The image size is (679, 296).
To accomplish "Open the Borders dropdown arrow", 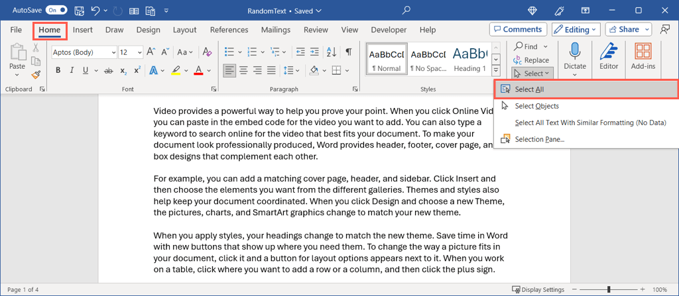I will coord(347,71).
